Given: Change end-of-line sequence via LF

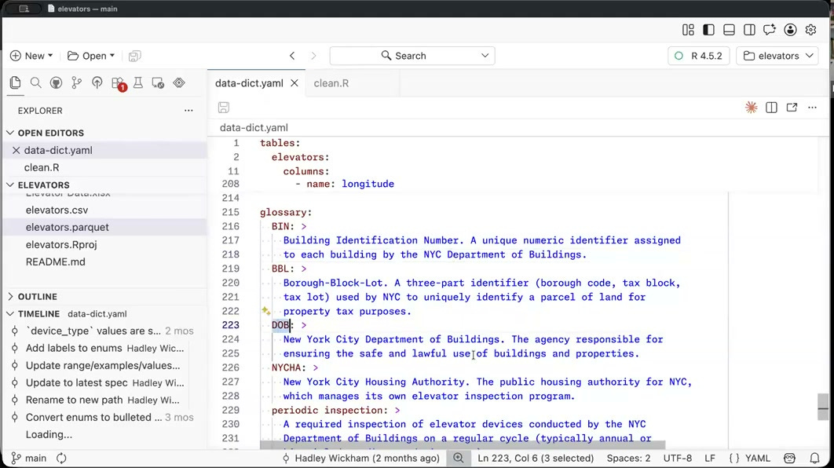Looking at the screenshot, I should (710, 458).
